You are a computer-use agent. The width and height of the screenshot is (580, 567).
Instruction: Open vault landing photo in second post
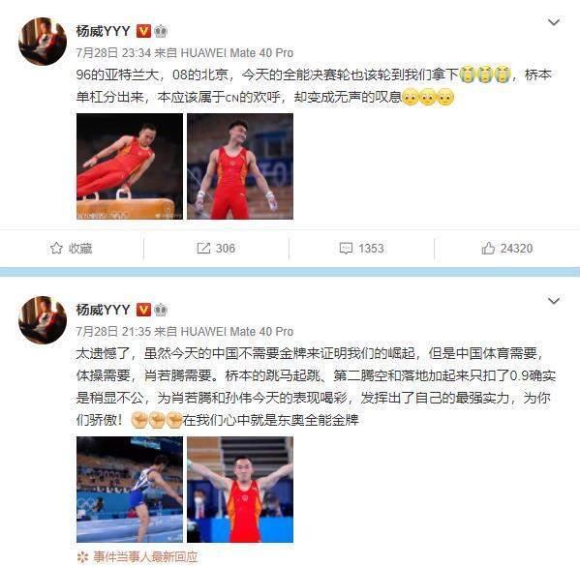tap(130, 490)
